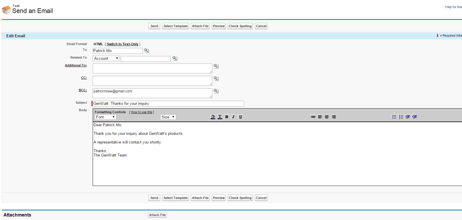The width and height of the screenshot is (462, 220).
Task: Click the top Send button
Action: 154,26
